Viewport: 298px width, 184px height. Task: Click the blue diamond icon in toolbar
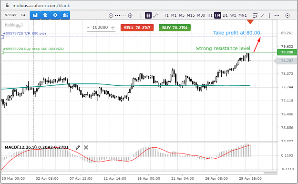click(55, 15)
